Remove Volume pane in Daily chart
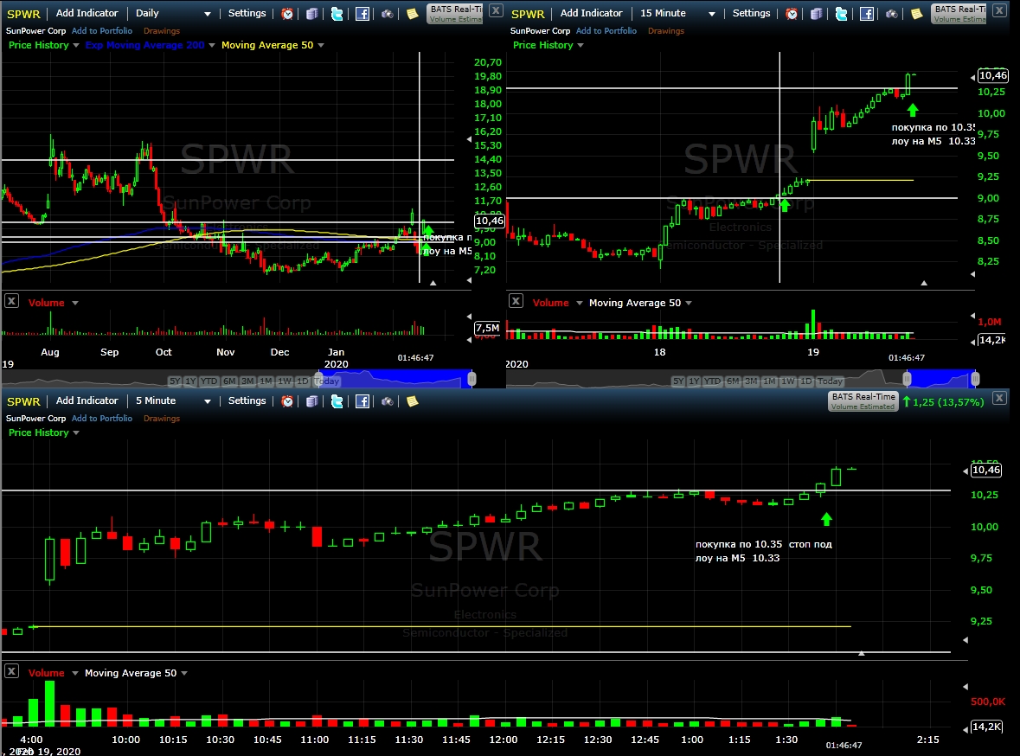The image size is (1020, 756). click(x=12, y=301)
